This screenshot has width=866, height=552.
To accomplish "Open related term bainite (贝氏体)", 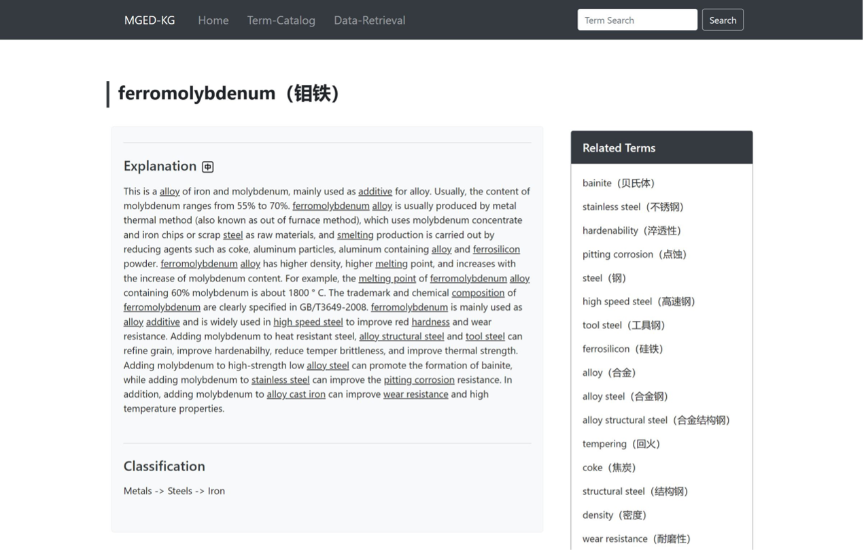I will 618,183.
